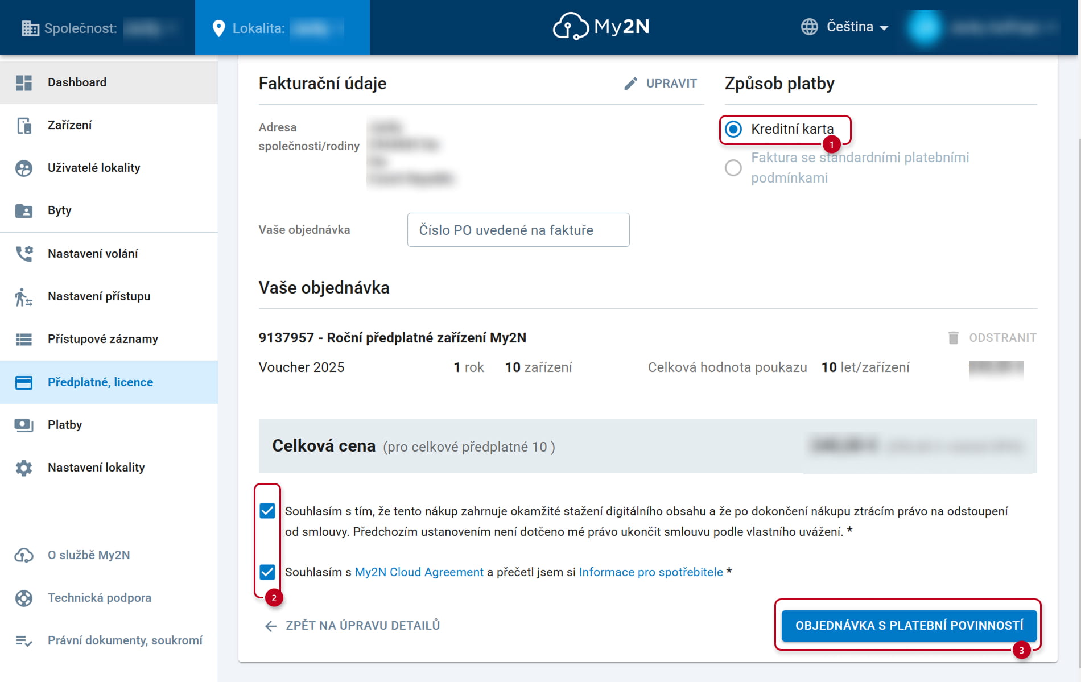1081x682 pixels.
Task: Open Uživatelé lokality menu item
Action: (109, 168)
